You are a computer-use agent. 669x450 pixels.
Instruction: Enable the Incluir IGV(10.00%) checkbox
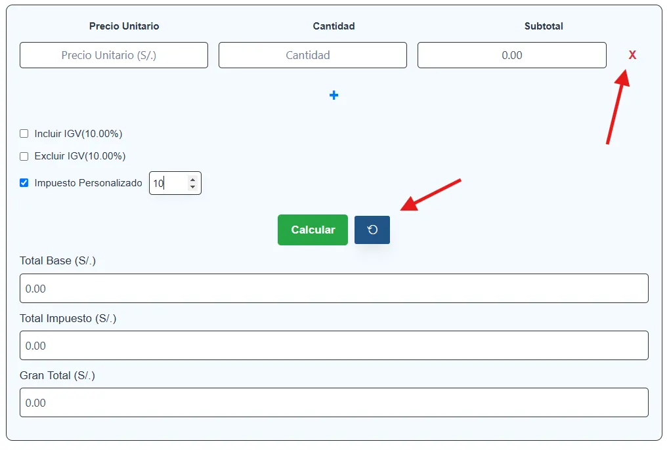coord(24,134)
